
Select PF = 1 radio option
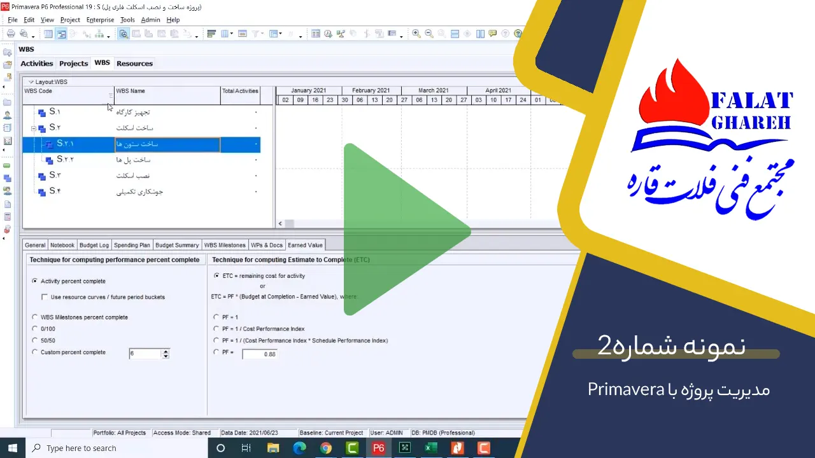point(216,317)
